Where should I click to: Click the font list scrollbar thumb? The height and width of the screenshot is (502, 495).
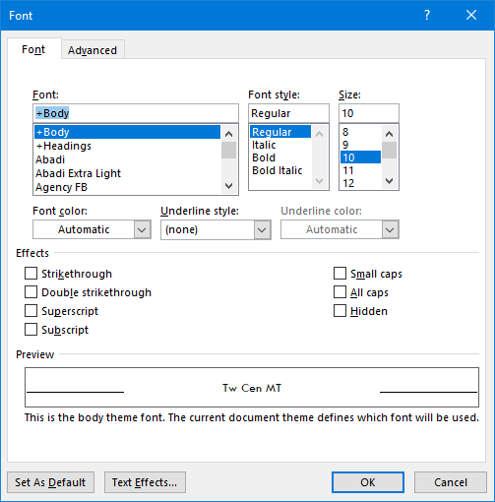point(229,151)
